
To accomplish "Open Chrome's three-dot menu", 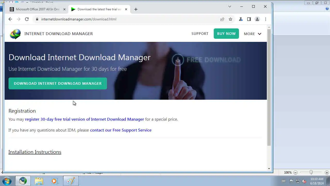I will coord(266,19).
